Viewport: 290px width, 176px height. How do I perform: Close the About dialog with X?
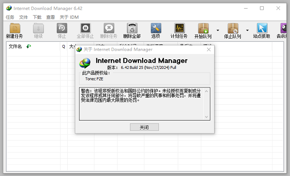(x=208, y=50)
